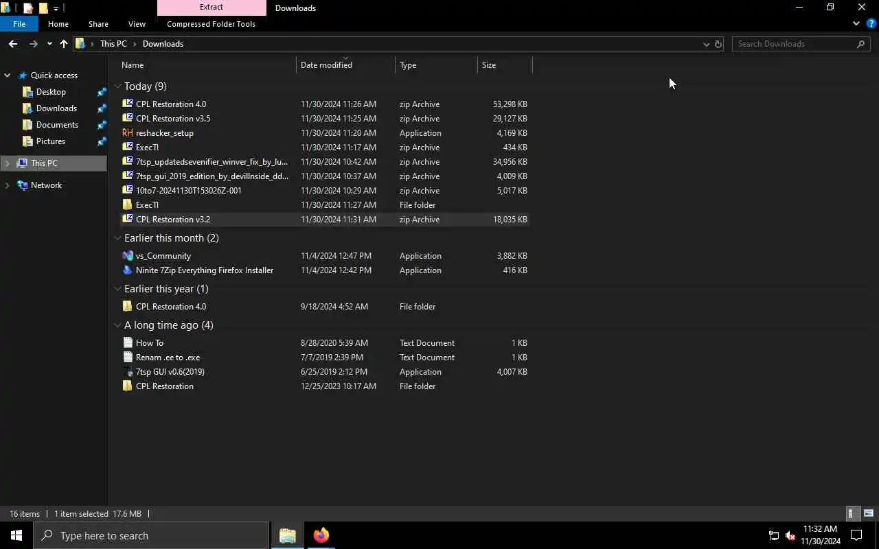Open the Windows Start menu
The height and width of the screenshot is (549, 879).
[16, 535]
